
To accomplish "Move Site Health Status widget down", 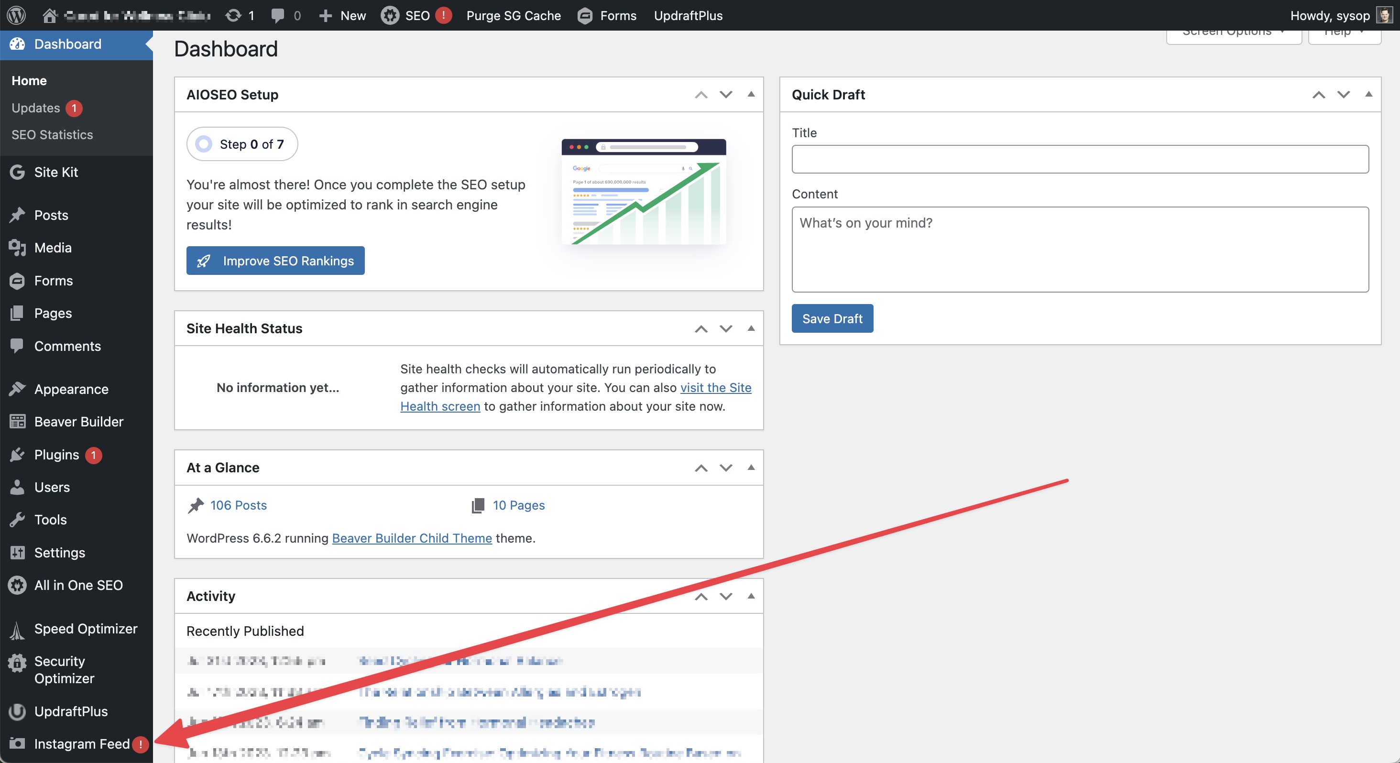I will click(725, 328).
